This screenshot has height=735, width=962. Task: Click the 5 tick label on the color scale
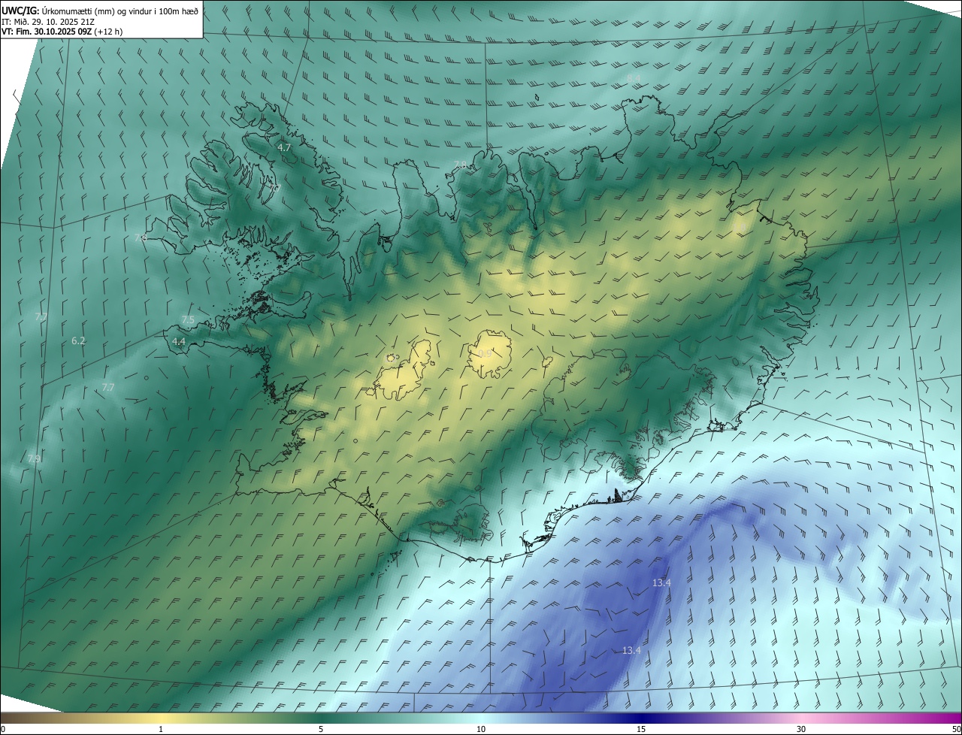tap(321, 729)
